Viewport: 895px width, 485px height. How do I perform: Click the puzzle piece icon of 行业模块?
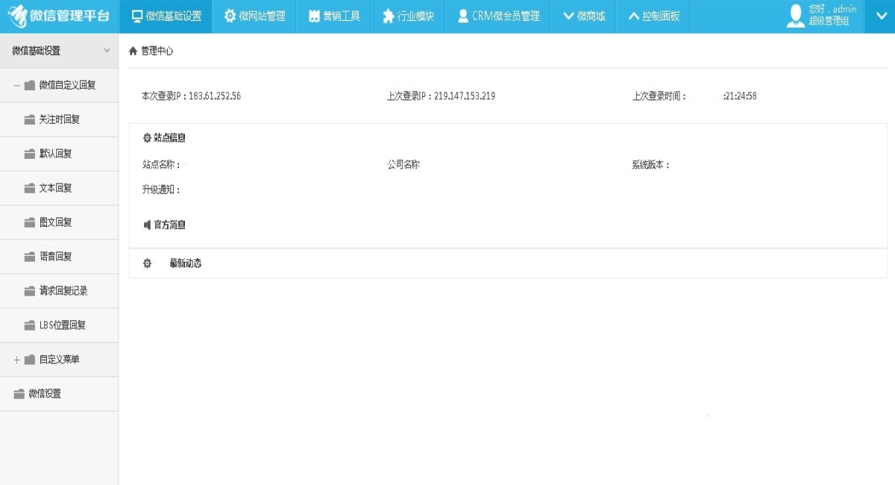coord(388,16)
